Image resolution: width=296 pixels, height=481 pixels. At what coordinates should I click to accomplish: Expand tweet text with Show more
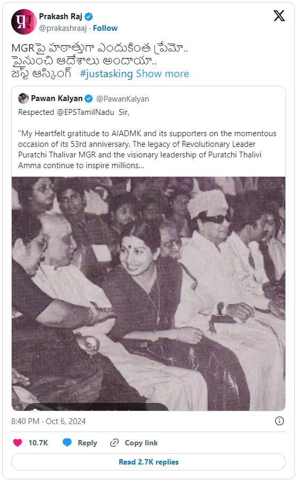point(162,73)
